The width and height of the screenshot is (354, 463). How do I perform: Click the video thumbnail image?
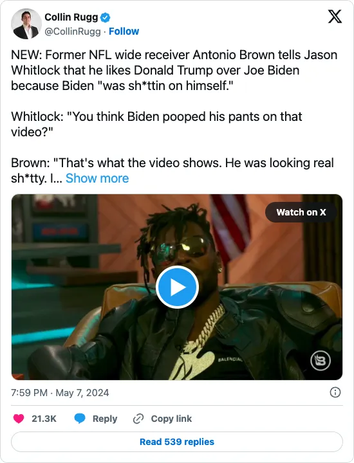[x=177, y=287]
